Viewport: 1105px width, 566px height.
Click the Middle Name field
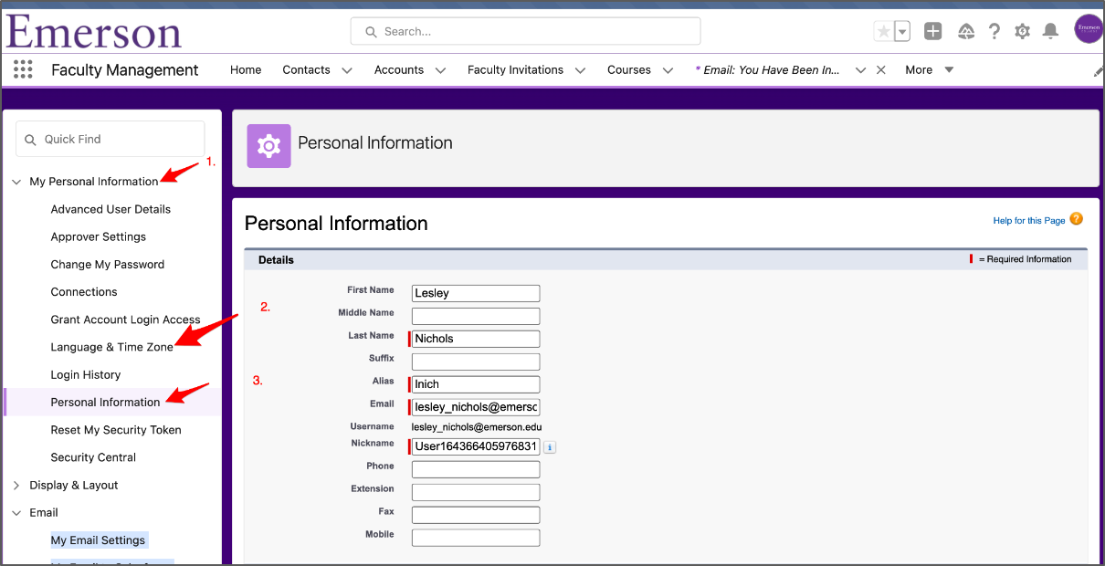pyautogui.click(x=476, y=316)
